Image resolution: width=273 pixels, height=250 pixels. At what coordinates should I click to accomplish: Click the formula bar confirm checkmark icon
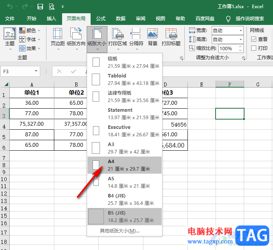[x=73, y=71]
